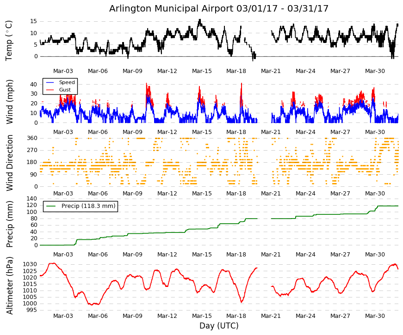Click the Day (UTC) axis label
The height and width of the screenshot is (335, 403).
tap(219, 326)
